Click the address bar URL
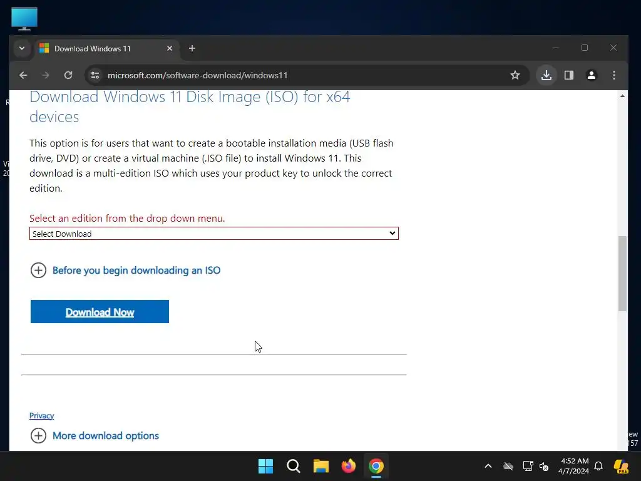641x481 pixels. [x=197, y=75]
